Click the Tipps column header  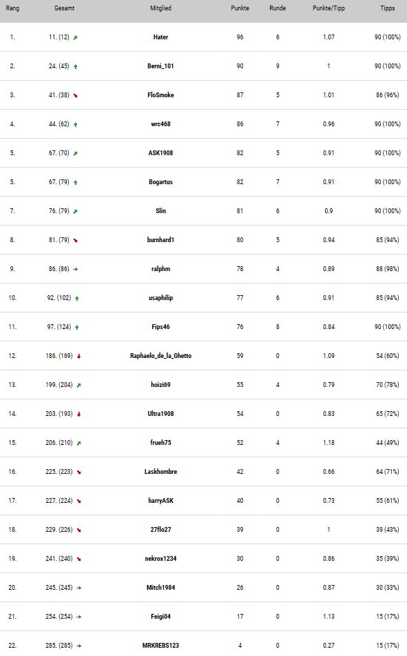tap(387, 8)
